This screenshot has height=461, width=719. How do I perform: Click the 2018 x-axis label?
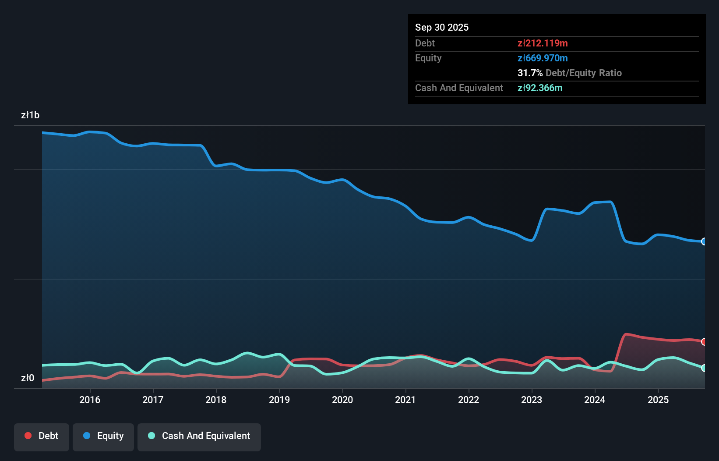pyautogui.click(x=216, y=400)
